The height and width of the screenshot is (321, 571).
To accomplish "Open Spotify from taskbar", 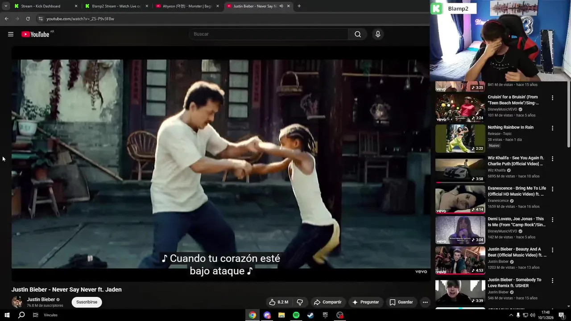I will tap(296, 315).
